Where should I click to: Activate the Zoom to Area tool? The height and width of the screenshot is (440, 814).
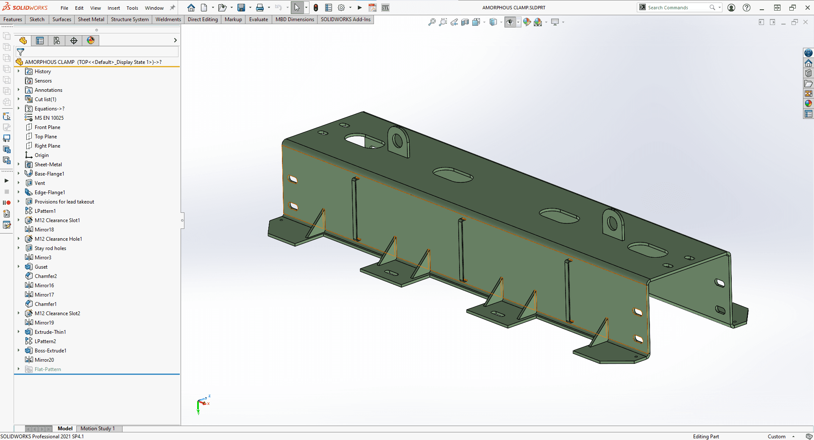pyautogui.click(x=443, y=22)
